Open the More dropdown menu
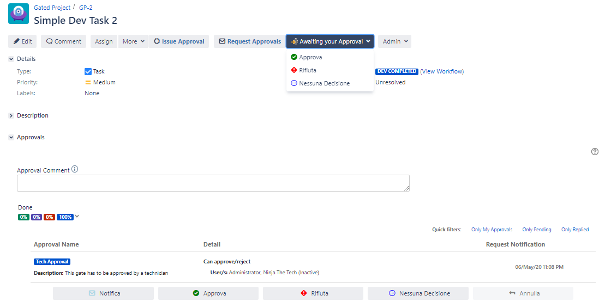Screen dimensions: 605x308 pyautogui.click(x=133, y=41)
